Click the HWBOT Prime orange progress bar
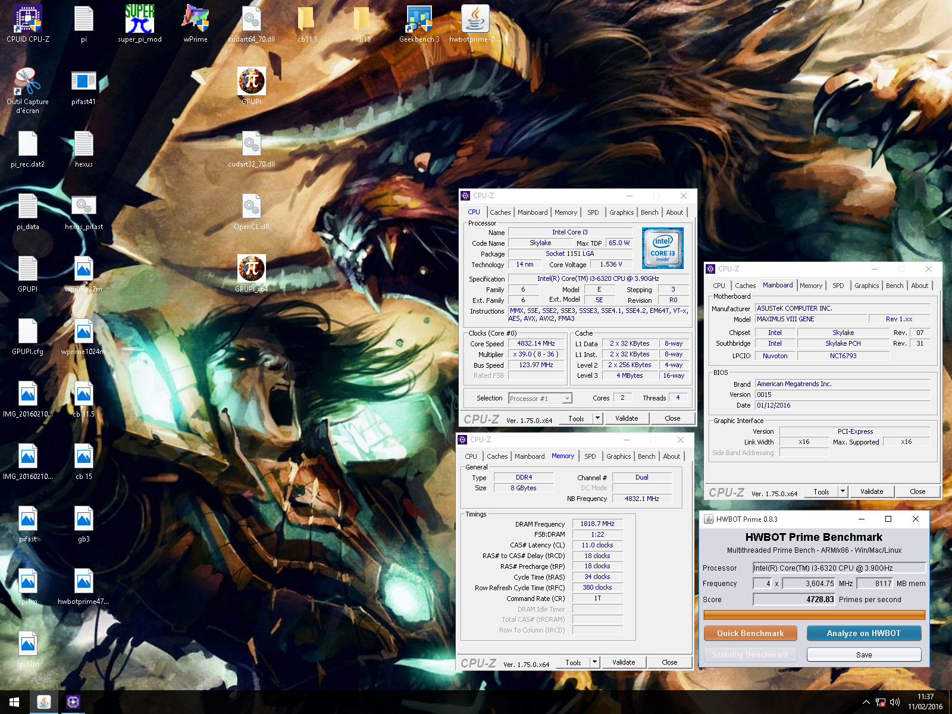The height and width of the screenshot is (714, 952). [x=814, y=615]
